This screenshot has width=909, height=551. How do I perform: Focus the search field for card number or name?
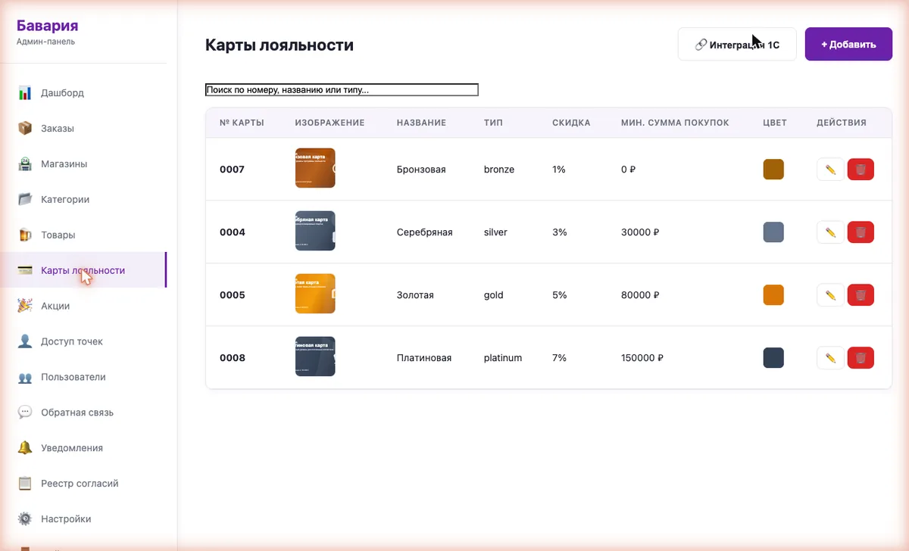pyautogui.click(x=342, y=90)
